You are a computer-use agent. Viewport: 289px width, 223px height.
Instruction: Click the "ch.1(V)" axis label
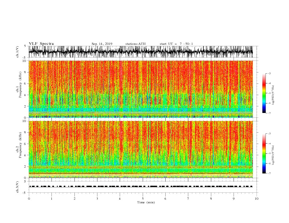click(x=18, y=52)
